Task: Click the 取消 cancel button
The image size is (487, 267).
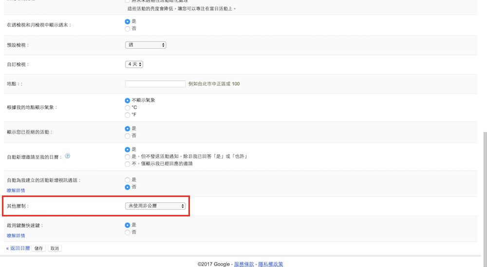Action: [55, 249]
